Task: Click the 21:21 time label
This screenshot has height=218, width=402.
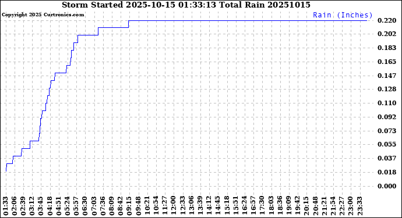Action: tap(324, 206)
